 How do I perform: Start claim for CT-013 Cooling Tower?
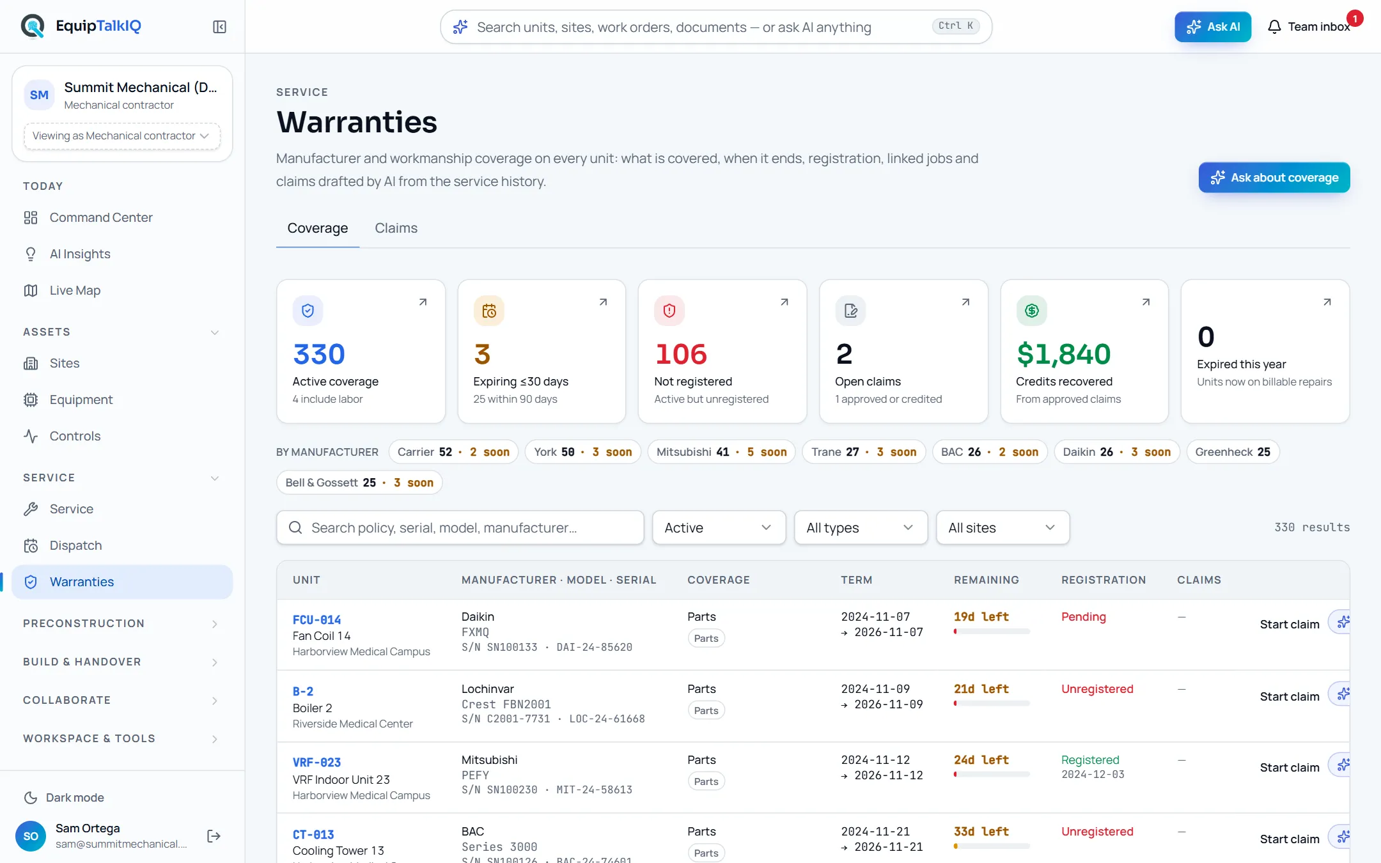(x=1289, y=839)
